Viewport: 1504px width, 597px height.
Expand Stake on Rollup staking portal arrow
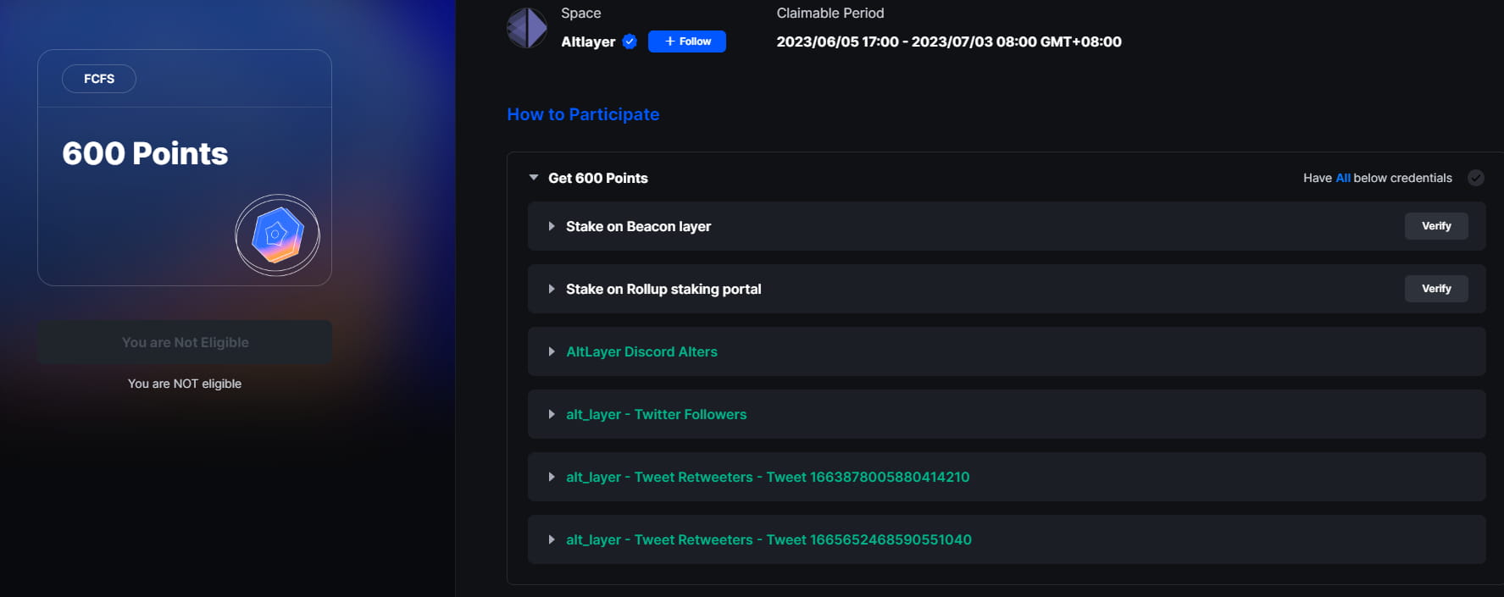pyautogui.click(x=552, y=289)
